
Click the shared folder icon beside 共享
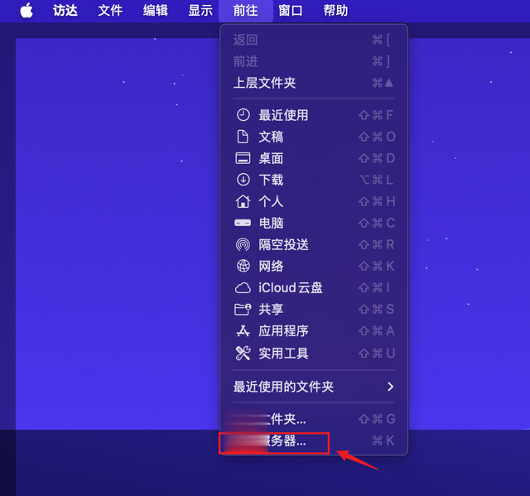(243, 309)
